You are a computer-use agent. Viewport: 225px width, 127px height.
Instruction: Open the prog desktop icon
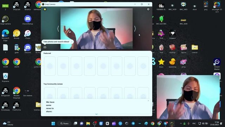(x=184, y=63)
